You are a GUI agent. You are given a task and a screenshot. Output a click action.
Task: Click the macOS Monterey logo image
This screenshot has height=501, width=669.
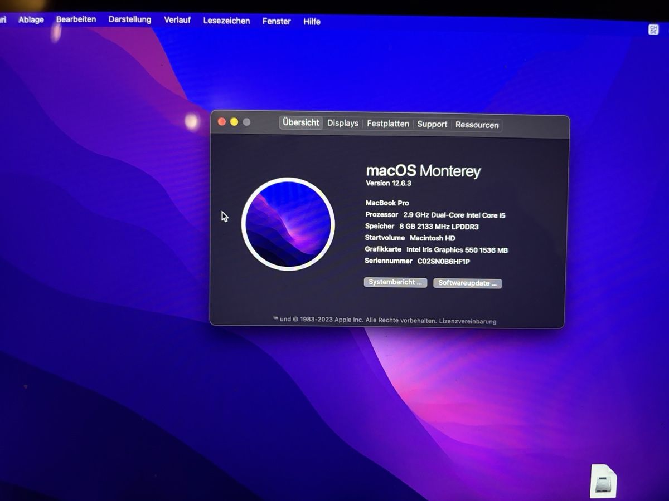click(x=288, y=224)
